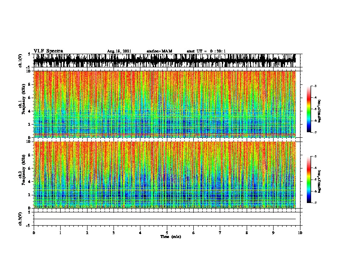Click the 'start UT = 0:30:1' label
Viewport: 338px width, 261px height.
pyautogui.click(x=206, y=51)
